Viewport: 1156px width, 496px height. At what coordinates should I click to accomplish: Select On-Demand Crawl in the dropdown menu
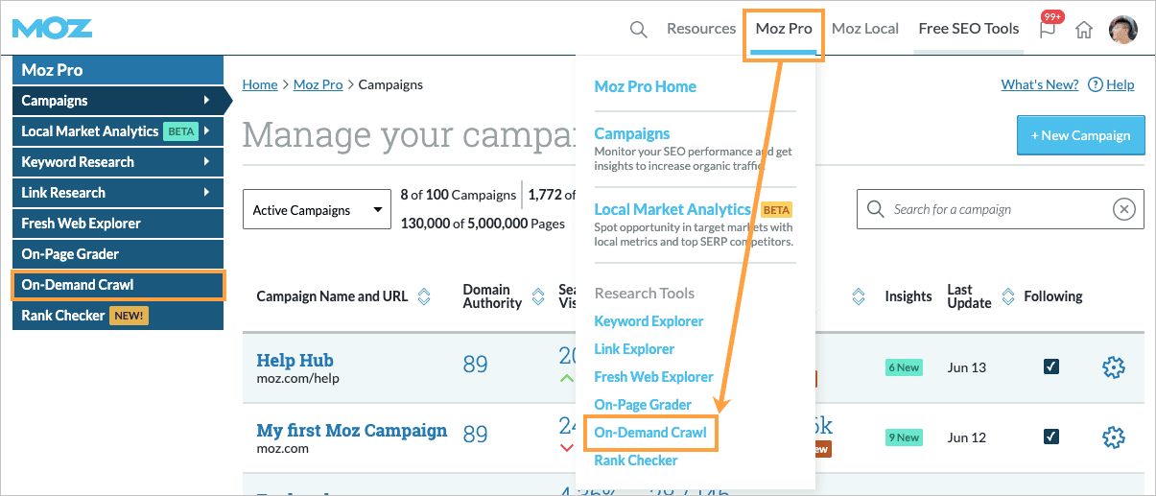pyautogui.click(x=650, y=433)
